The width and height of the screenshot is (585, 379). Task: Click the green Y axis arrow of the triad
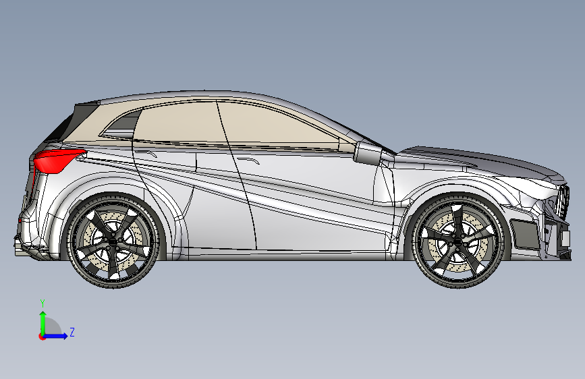click(x=43, y=322)
